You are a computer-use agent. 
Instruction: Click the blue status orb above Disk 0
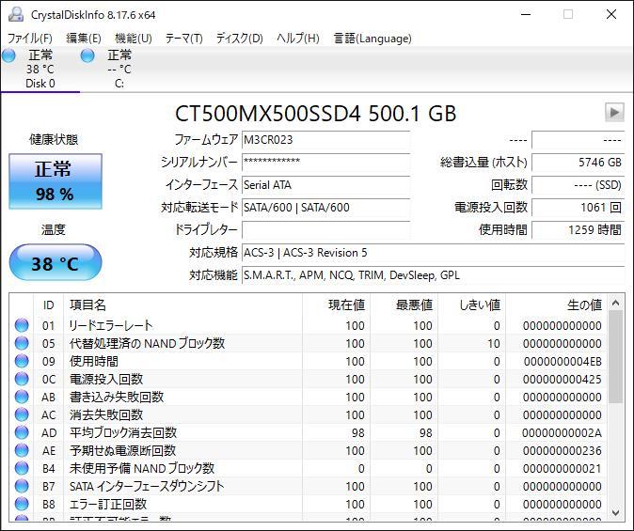8,55
